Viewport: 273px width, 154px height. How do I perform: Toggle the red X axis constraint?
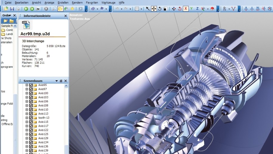[186, 9]
